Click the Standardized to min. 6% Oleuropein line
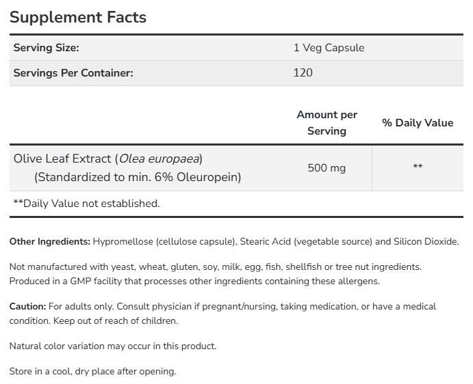This screenshot has height=384, width=473. (138, 177)
